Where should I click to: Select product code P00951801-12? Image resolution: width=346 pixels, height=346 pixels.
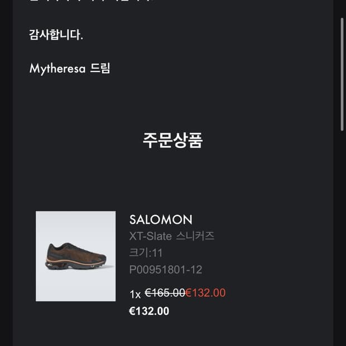point(166,270)
